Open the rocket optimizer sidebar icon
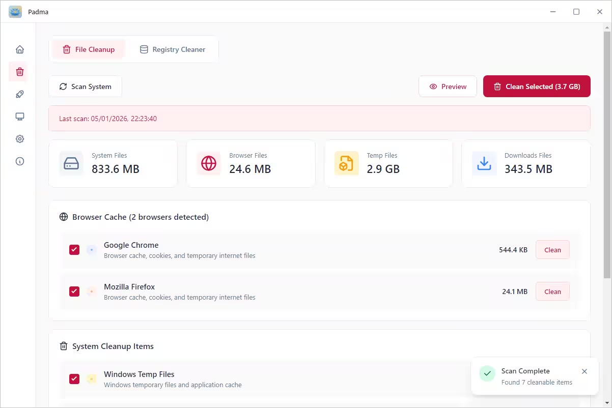This screenshot has height=408, width=612. pyautogui.click(x=20, y=94)
